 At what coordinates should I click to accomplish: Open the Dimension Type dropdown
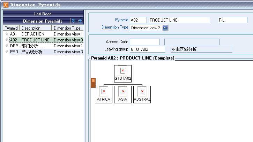165,27
